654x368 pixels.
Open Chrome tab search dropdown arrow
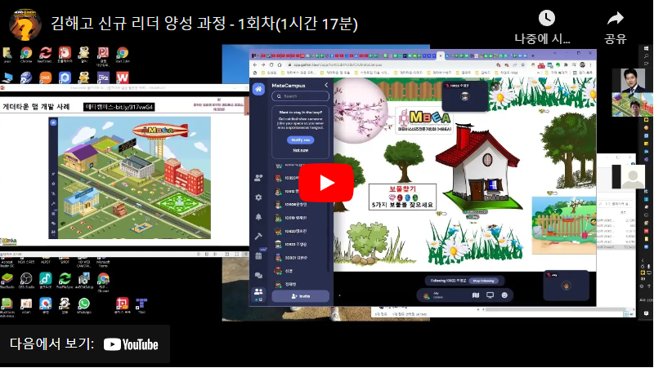click(x=555, y=53)
